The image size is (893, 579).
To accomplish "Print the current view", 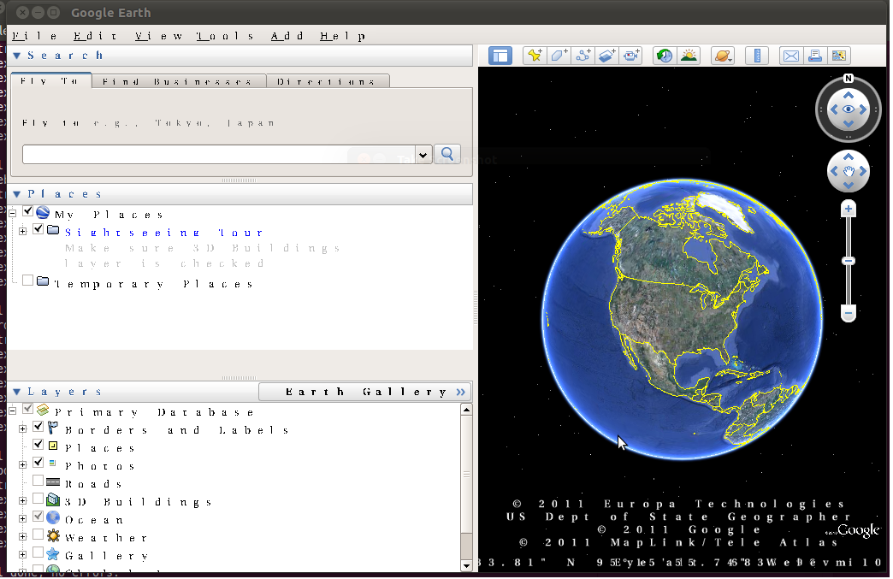I will tap(814, 55).
